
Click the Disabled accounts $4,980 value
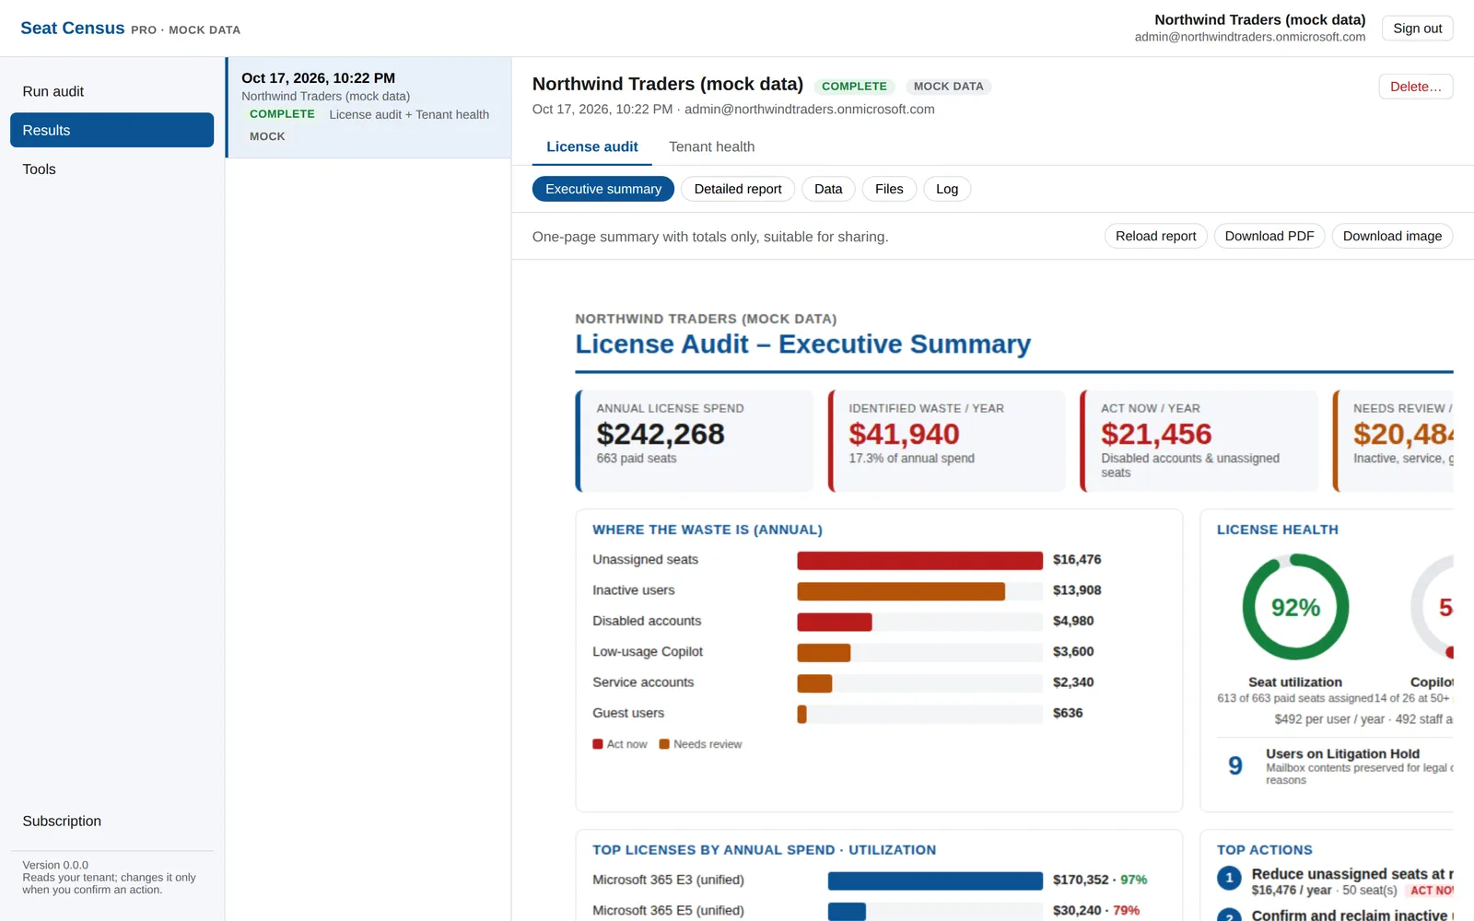(x=1073, y=621)
